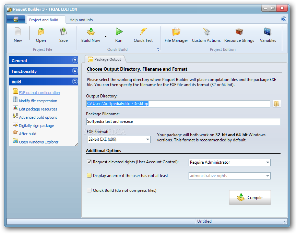Screen dimensions: 297x234
Task: Open Edit package resources link
Action: coord(38,109)
